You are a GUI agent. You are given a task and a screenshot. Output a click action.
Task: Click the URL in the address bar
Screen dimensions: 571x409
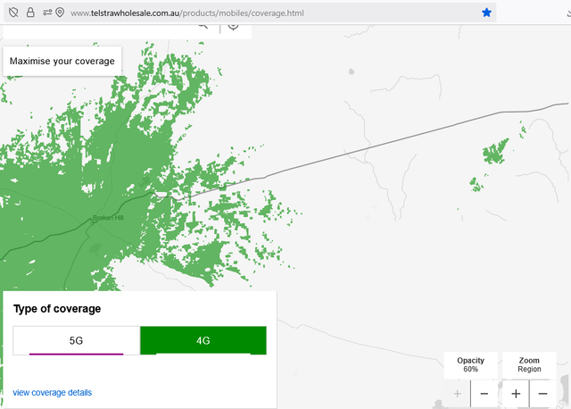coord(187,13)
